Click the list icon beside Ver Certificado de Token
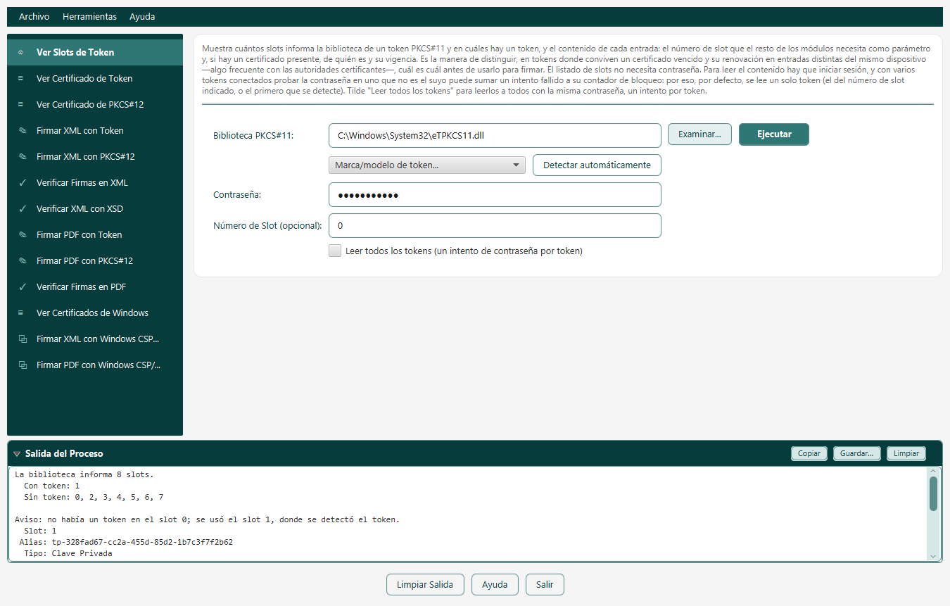The image size is (950, 606). point(21,78)
